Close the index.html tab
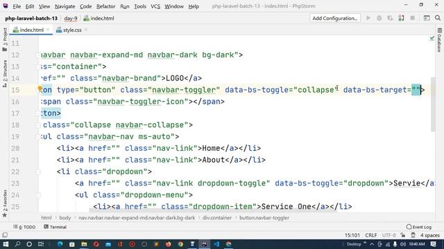Viewport: 444px width, 249px height. click(48, 30)
